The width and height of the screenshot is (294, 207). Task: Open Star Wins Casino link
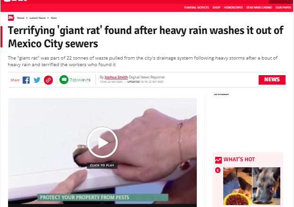tap(259, 8)
